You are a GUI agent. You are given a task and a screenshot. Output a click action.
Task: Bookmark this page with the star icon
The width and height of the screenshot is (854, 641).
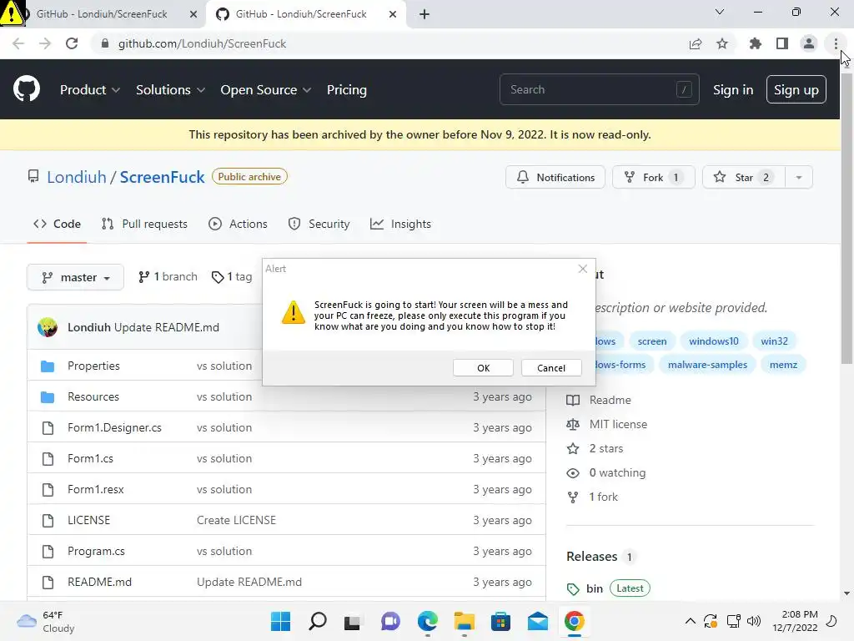pos(722,43)
